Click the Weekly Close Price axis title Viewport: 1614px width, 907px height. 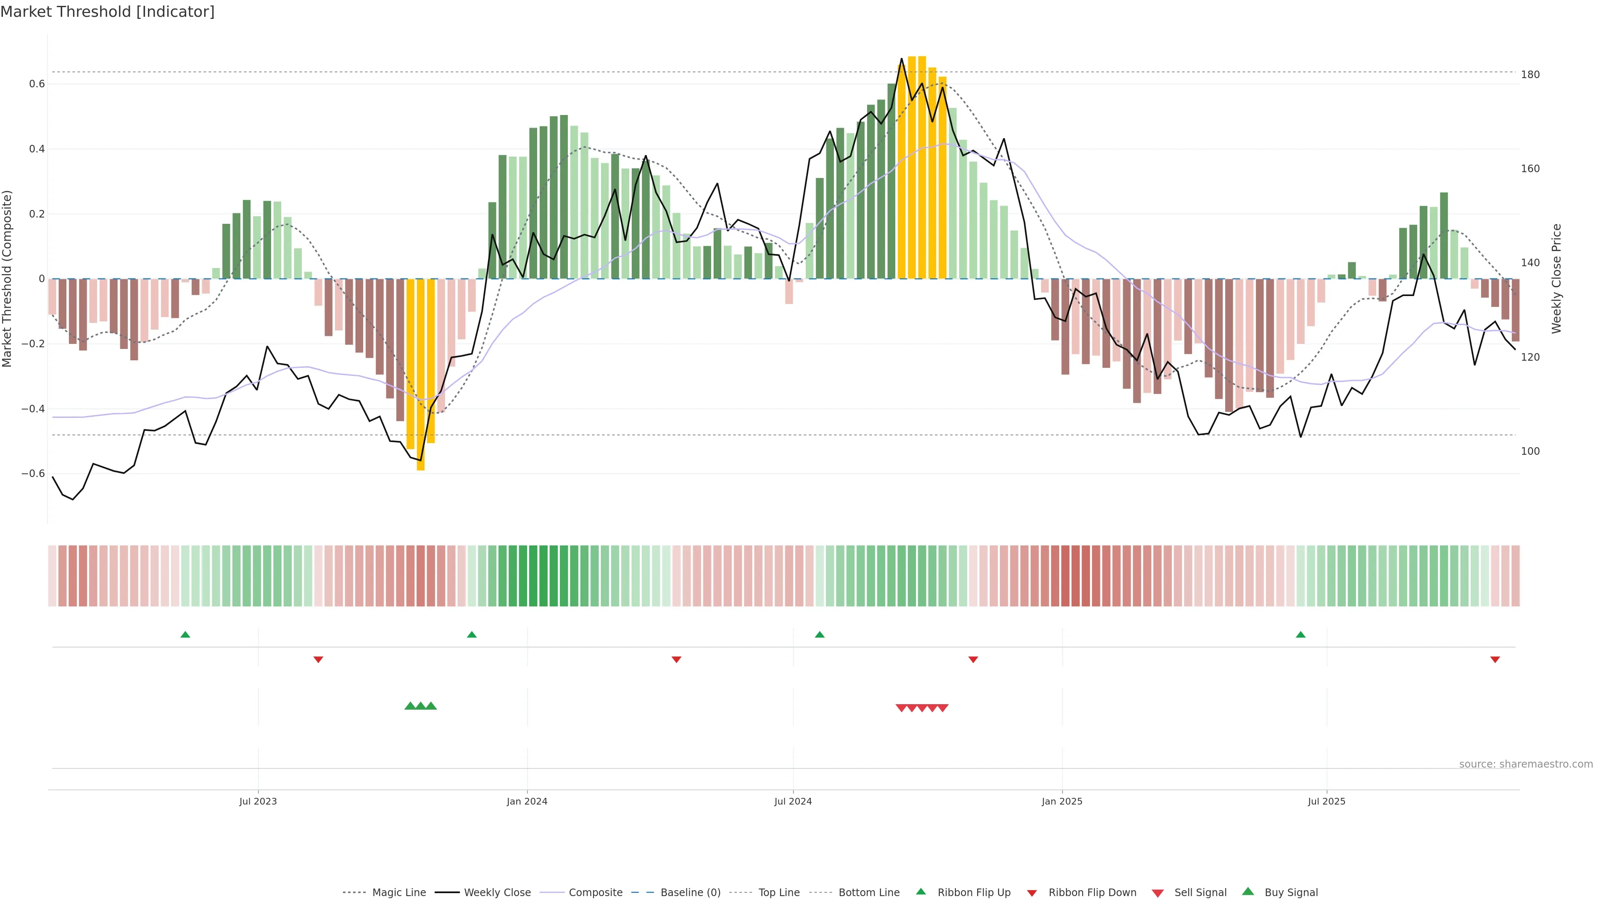tap(1556, 278)
